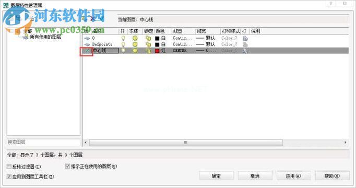Click plot style Color_7 of layer 0
Image resolution: width=356 pixels, height=188 pixels.
(229, 38)
